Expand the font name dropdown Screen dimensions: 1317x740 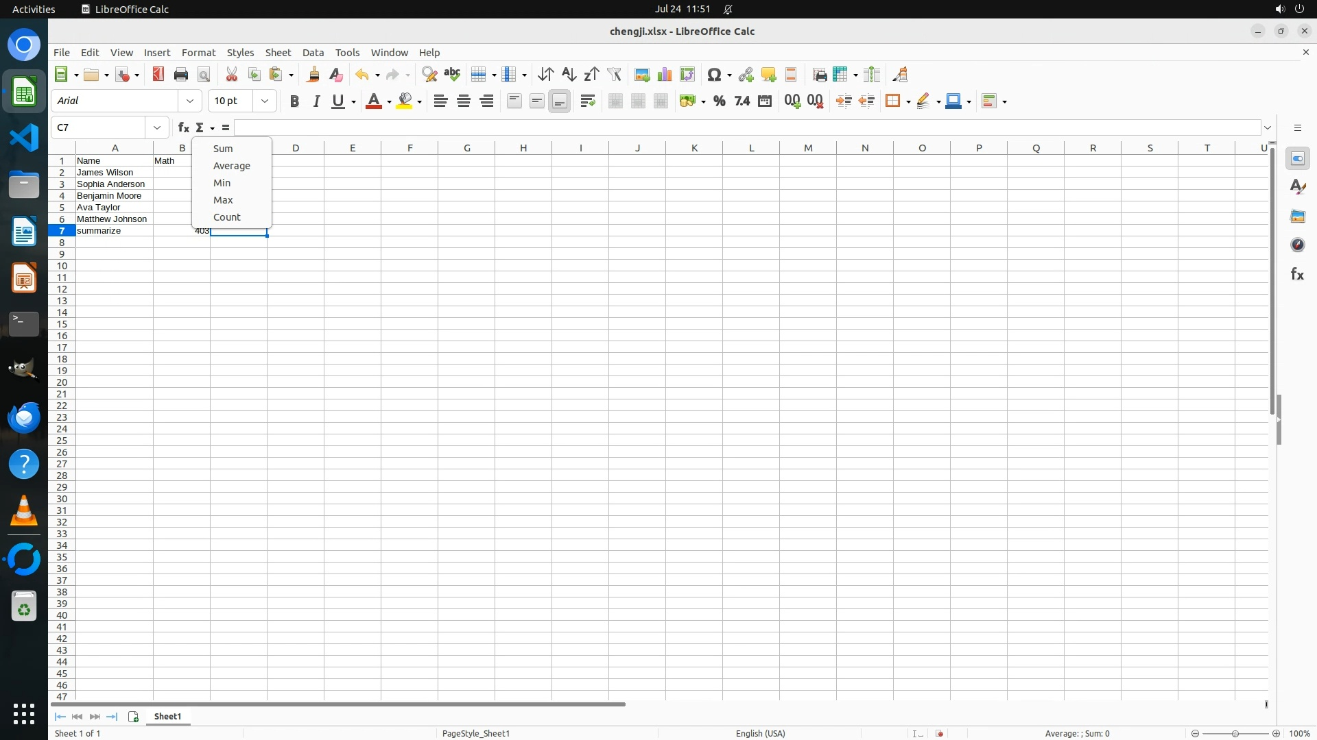(190, 101)
